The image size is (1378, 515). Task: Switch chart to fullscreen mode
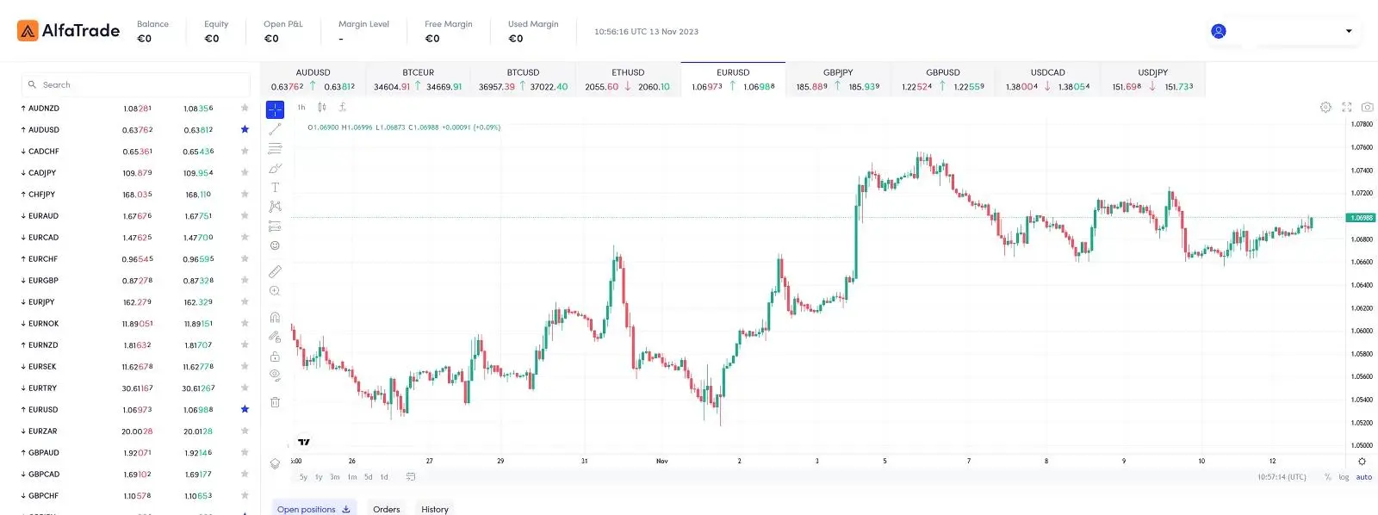coord(1346,108)
